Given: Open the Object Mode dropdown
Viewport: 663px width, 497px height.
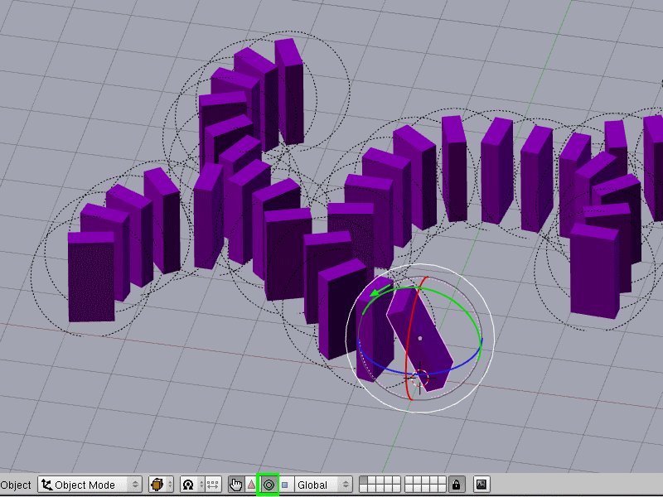Looking at the screenshot, I should (x=90, y=485).
